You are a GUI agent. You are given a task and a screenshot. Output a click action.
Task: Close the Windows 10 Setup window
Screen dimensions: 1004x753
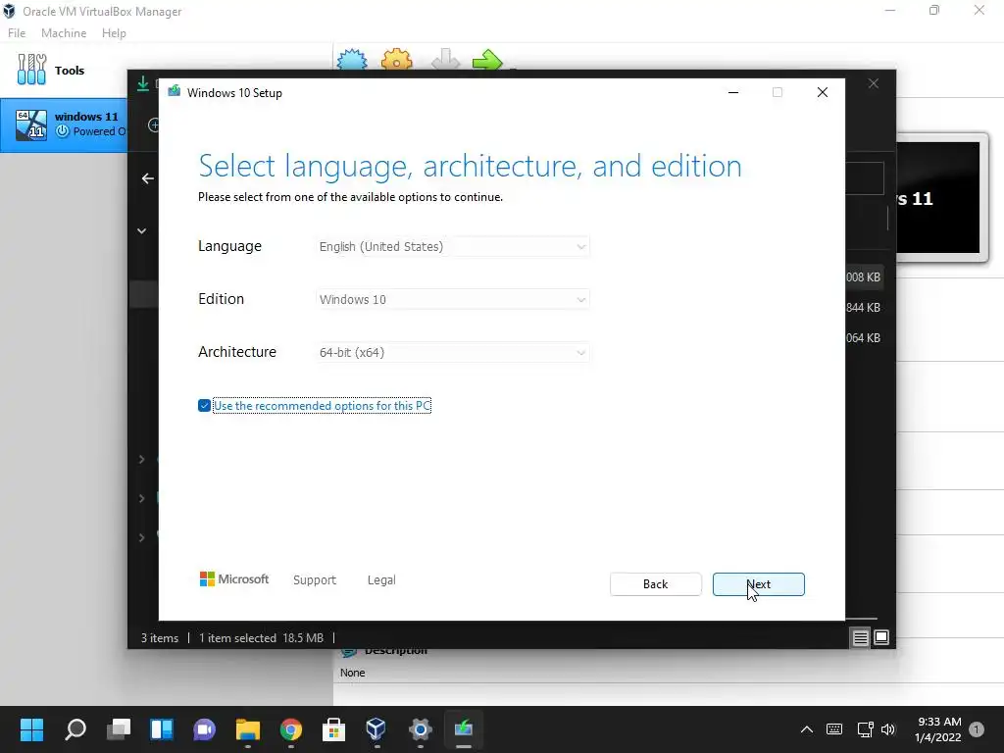click(823, 93)
